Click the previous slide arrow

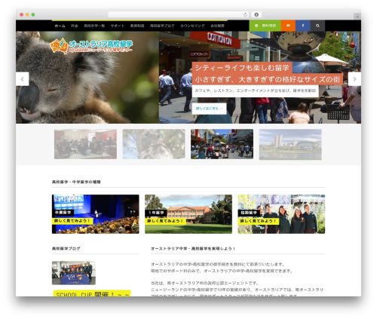click(23, 79)
